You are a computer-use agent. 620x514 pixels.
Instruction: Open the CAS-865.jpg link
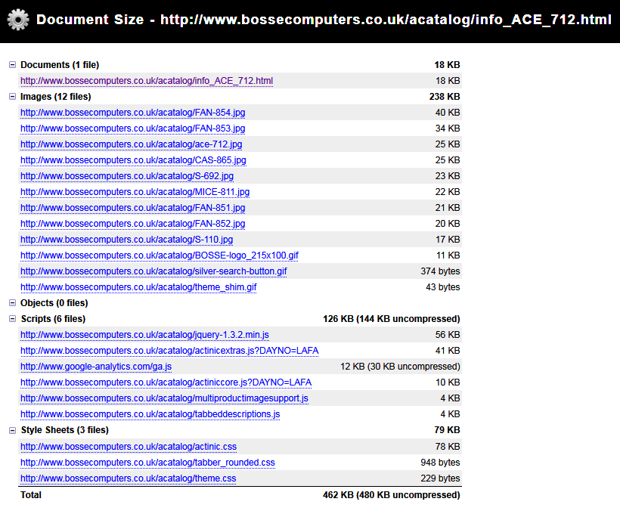133,160
